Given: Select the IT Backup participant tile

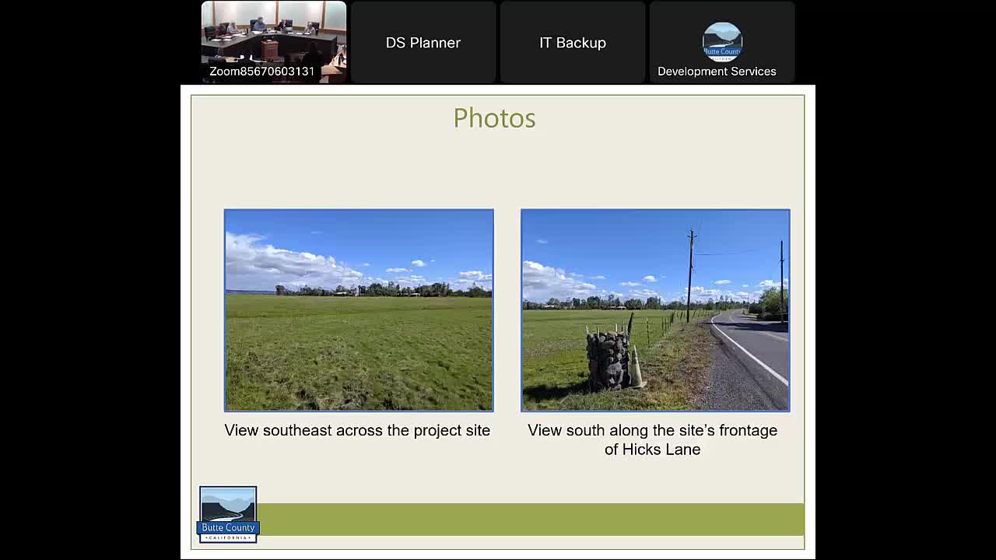Looking at the screenshot, I should tap(573, 43).
